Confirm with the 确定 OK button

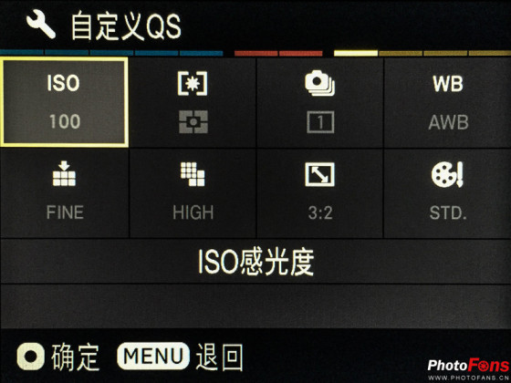(57, 357)
